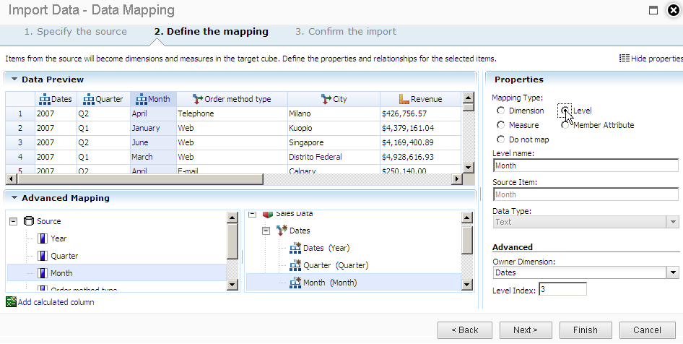Click the Level Index field
Image resolution: width=683 pixels, height=344 pixels.
562,289
